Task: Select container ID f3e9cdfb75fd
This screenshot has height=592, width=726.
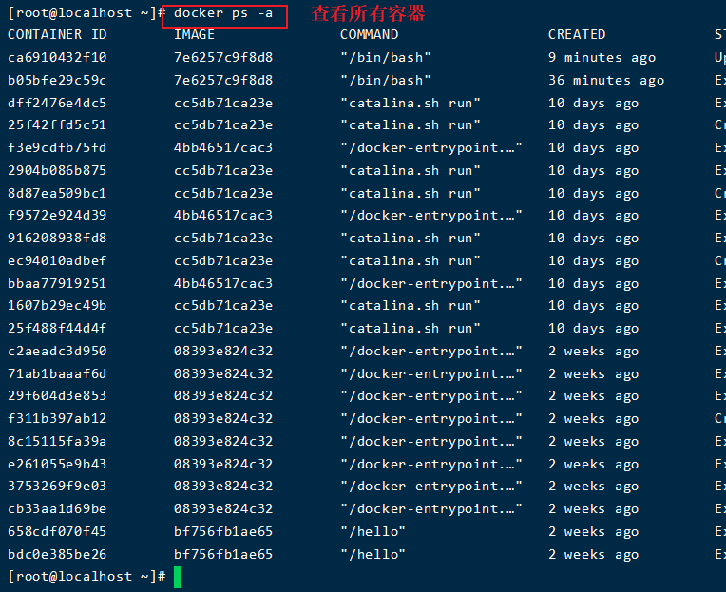Action: 57,147
